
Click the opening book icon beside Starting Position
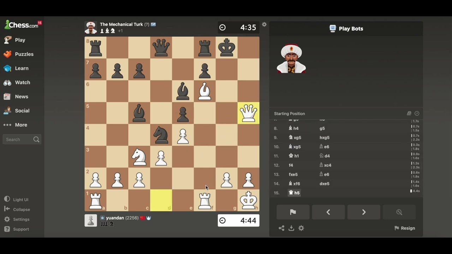click(x=409, y=114)
